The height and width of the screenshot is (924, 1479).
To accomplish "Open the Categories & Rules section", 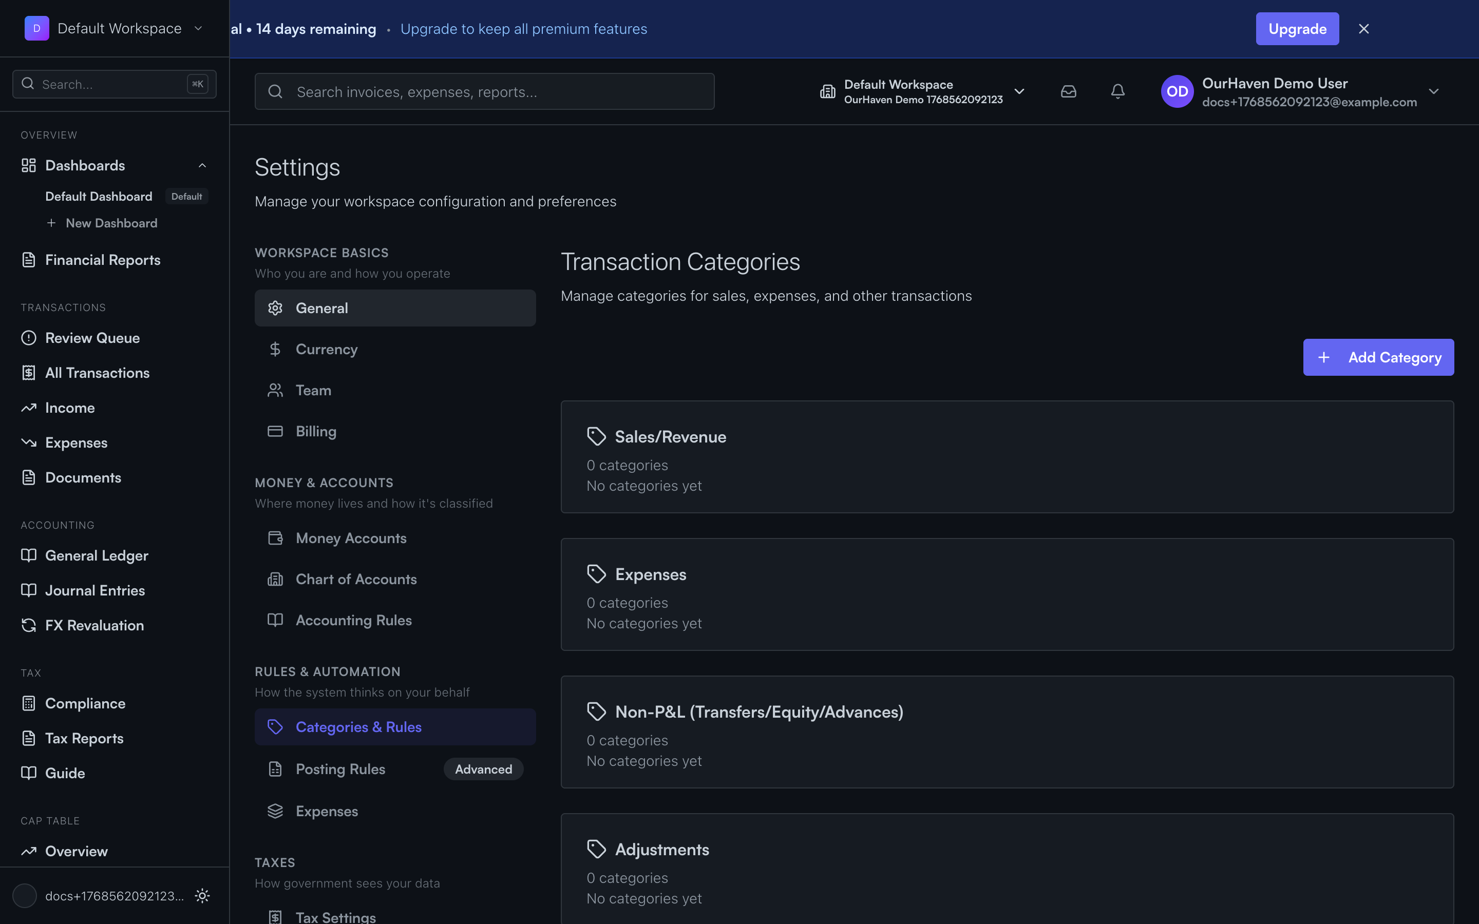I will point(359,726).
